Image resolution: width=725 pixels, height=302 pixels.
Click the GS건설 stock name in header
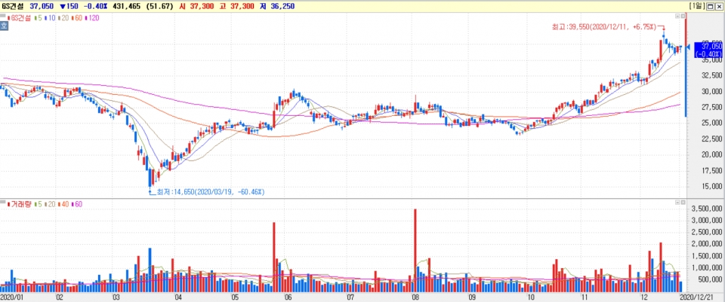(13, 6)
